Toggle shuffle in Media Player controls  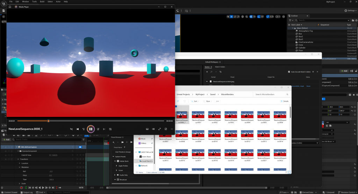pos(71,129)
